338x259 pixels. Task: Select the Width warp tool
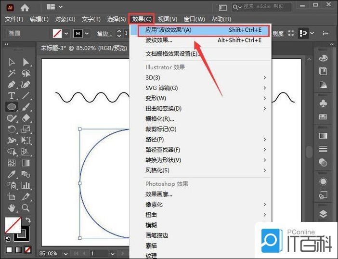(x=12, y=141)
